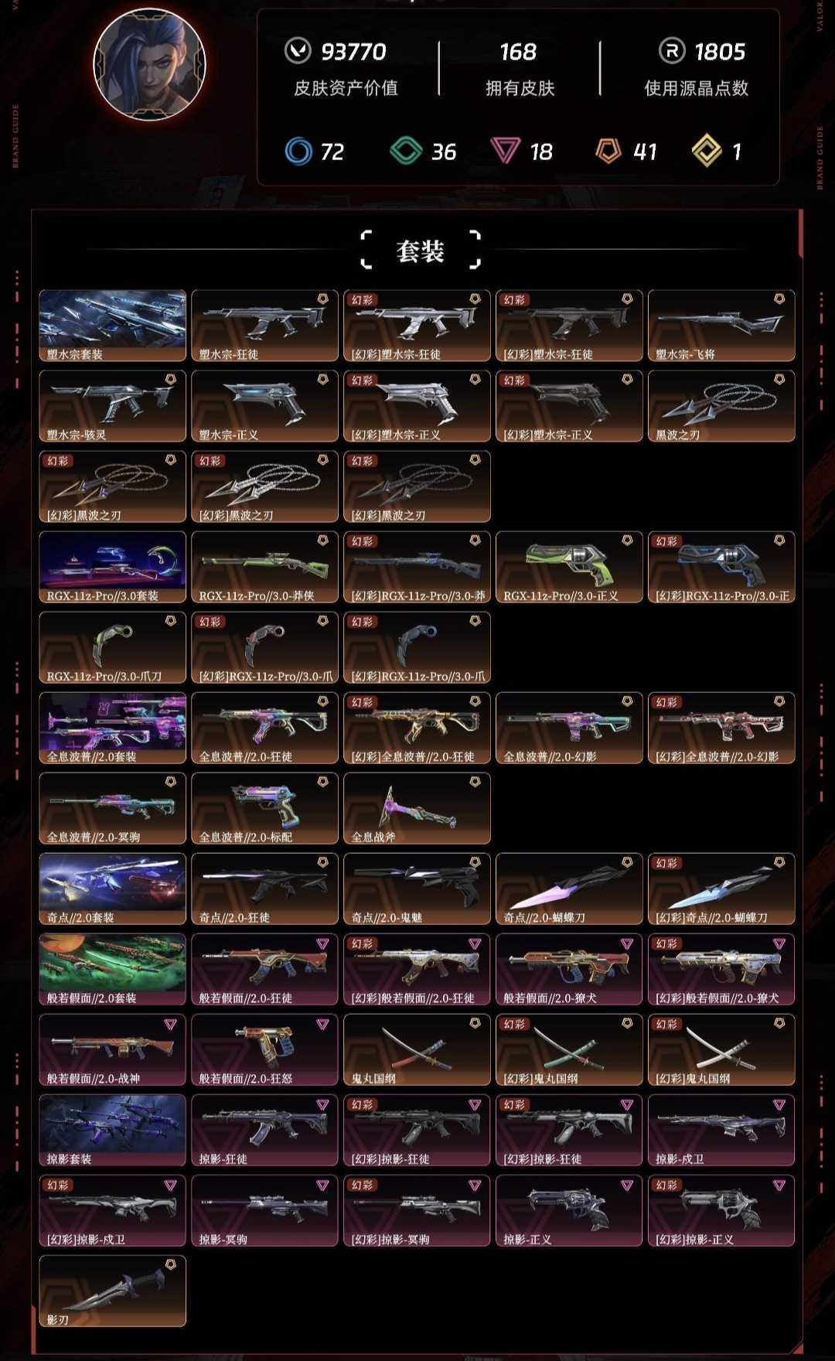Click the 套装 section header

pos(421,250)
